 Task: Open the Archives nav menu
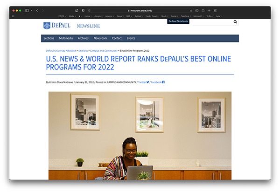pyautogui.click(x=83, y=38)
